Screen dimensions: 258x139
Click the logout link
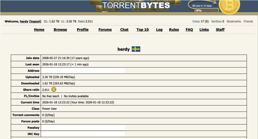coord(35,21)
